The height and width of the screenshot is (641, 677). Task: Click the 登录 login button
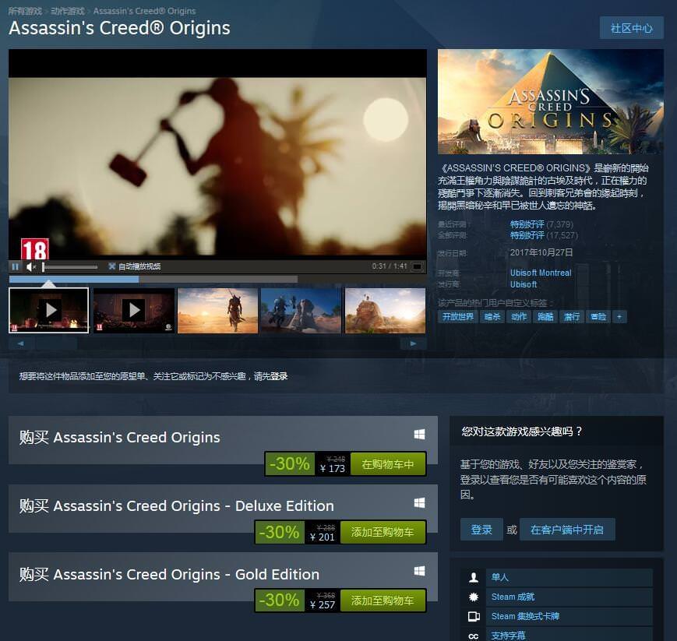tap(481, 530)
